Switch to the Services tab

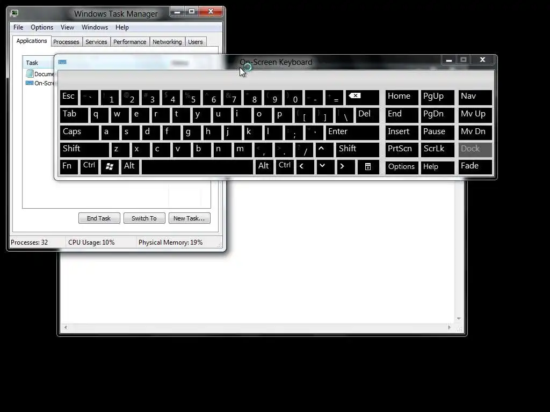click(x=97, y=42)
